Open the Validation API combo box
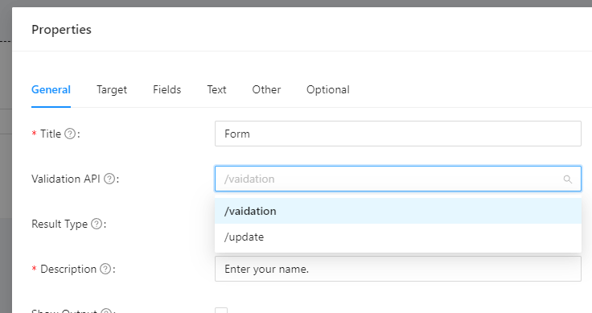 click(x=398, y=179)
